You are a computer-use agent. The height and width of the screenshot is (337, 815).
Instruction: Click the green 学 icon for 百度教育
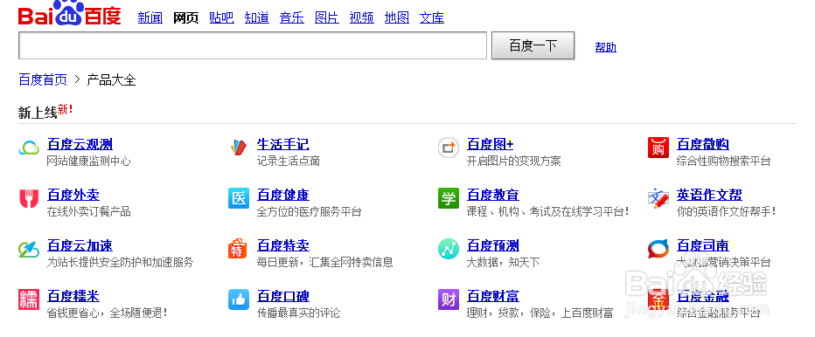coord(449,198)
